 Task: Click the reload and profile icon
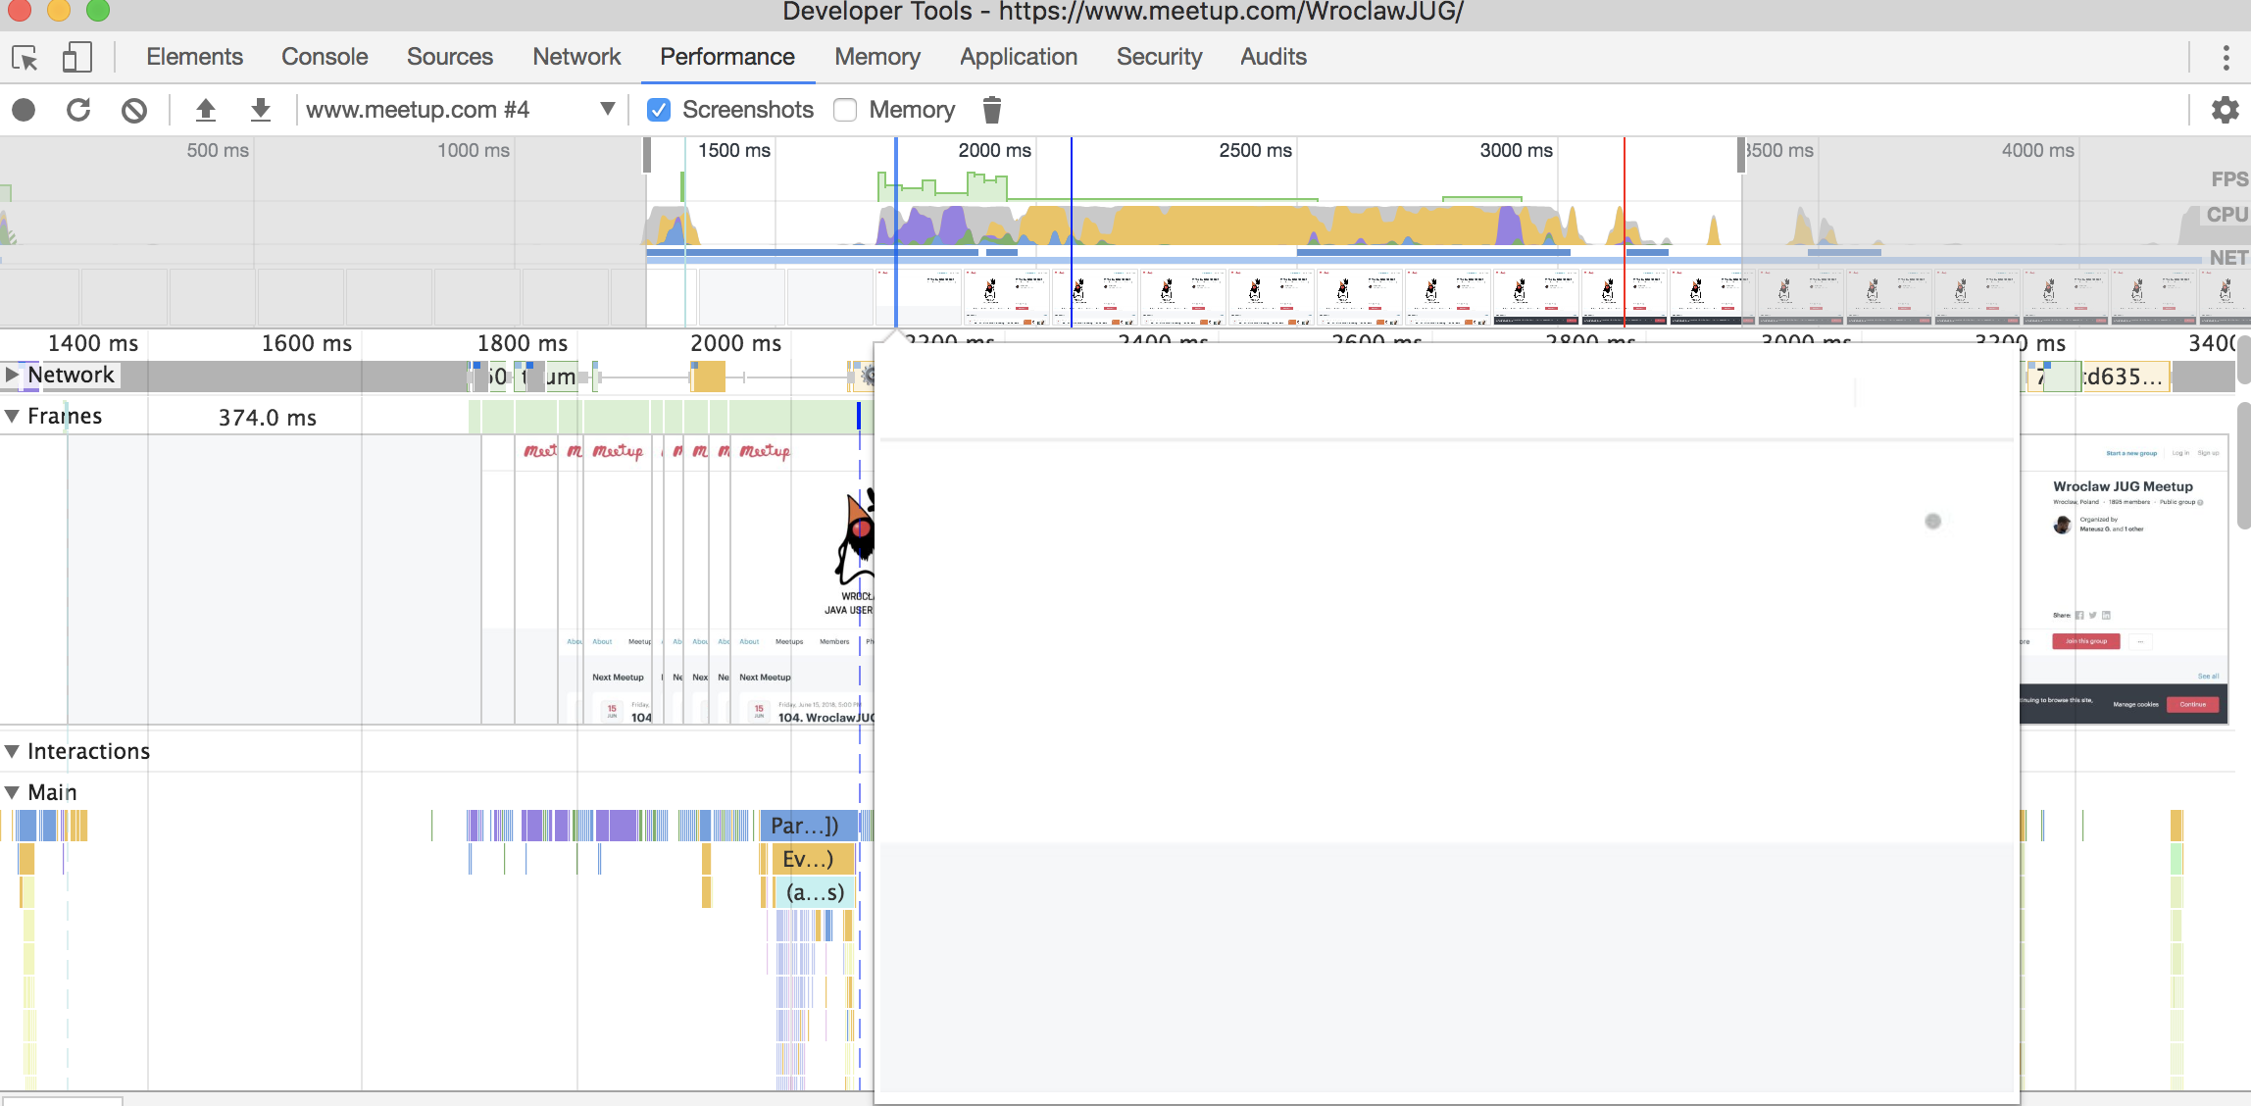point(78,110)
